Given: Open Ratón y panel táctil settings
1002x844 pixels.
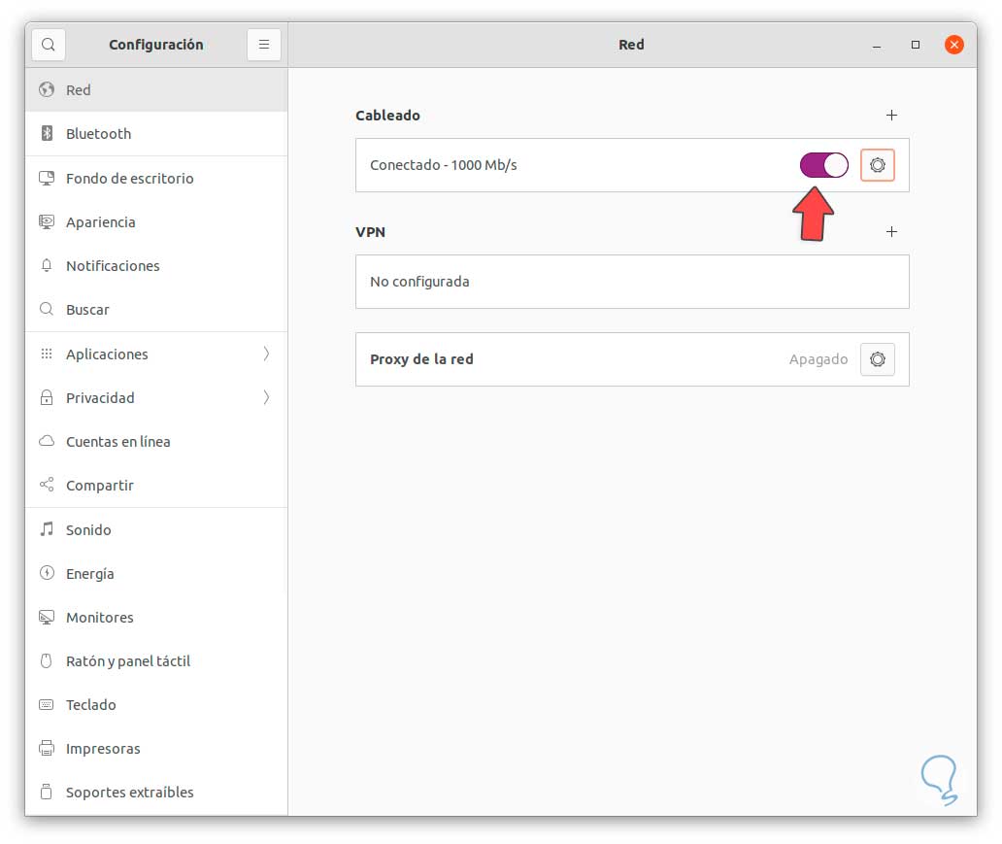Looking at the screenshot, I should click(x=127, y=661).
